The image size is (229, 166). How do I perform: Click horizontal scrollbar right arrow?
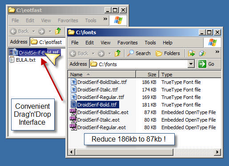click(217, 152)
